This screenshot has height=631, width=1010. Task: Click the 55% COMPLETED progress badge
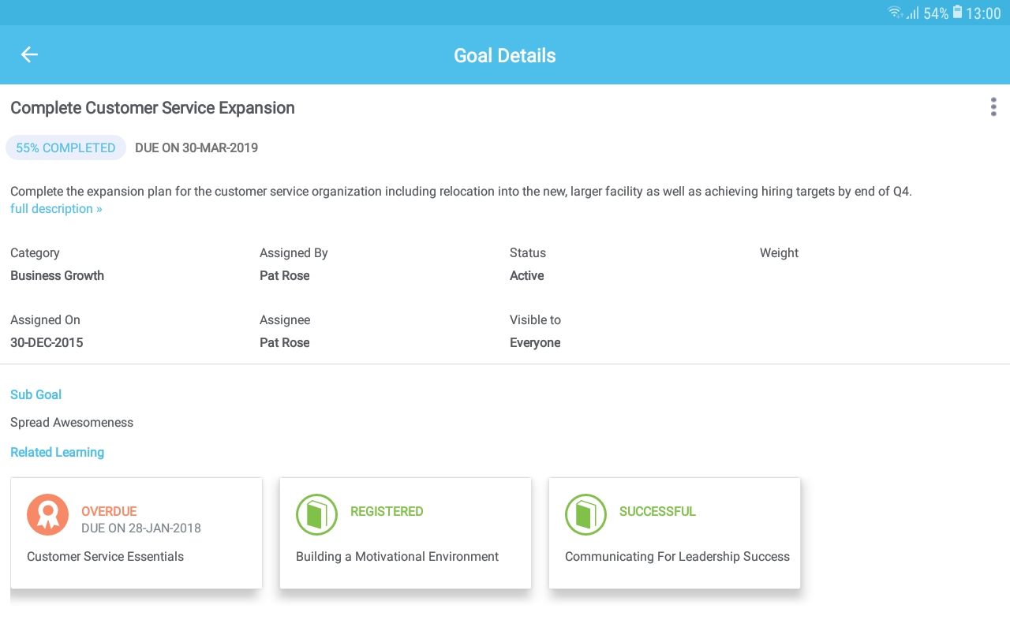65,147
